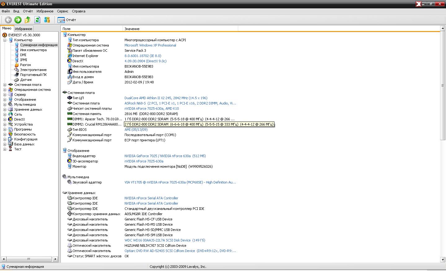446x279 pixels.
Task: Click the EVEREST v5.30.3000 root icon
Action: click(x=5, y=35)
